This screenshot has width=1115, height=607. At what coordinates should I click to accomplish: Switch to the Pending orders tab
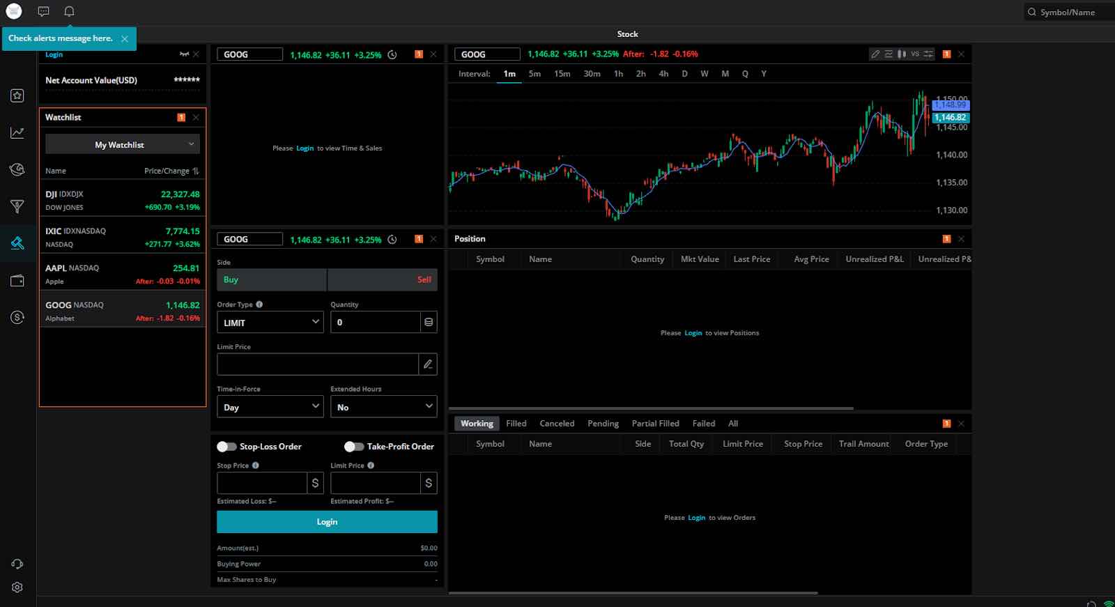click(603, 424)
